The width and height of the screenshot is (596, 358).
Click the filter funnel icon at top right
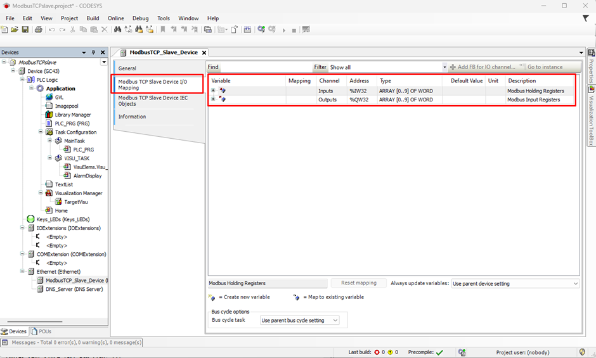tap(586, 18)
